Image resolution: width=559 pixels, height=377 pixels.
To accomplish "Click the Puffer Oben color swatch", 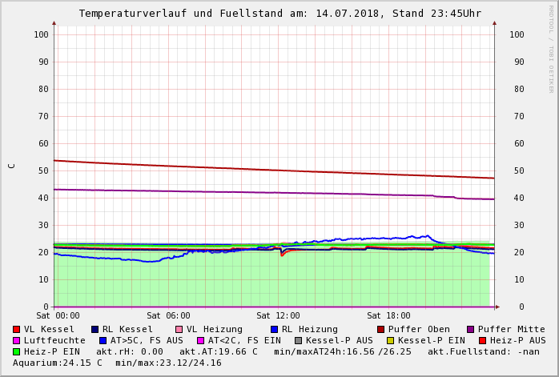I will coord(381,330).
